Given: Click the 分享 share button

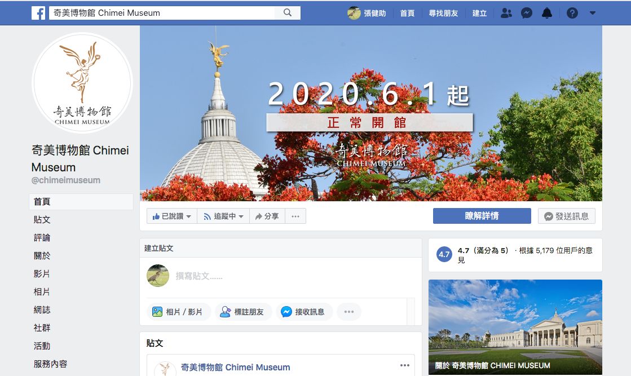Looking at the screenshot, I should point(267,216).
